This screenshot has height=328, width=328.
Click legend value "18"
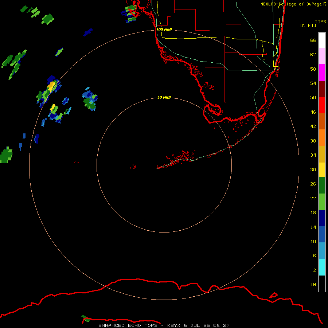click(313, 213)
